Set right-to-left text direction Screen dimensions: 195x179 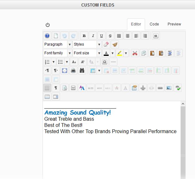[x=56, y=70]
